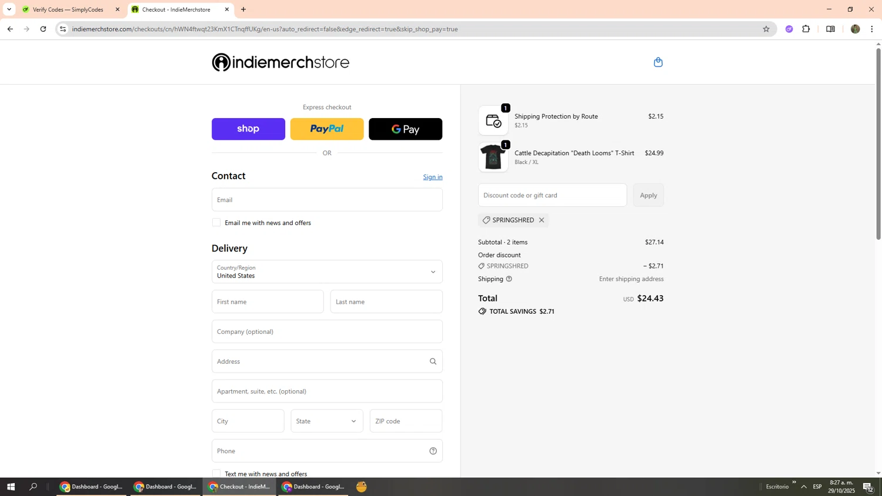This screenshot has width=882, height=496.
Task: Click the TOTAL SAVINGS $2.71 text
Action: pos(522,311)
